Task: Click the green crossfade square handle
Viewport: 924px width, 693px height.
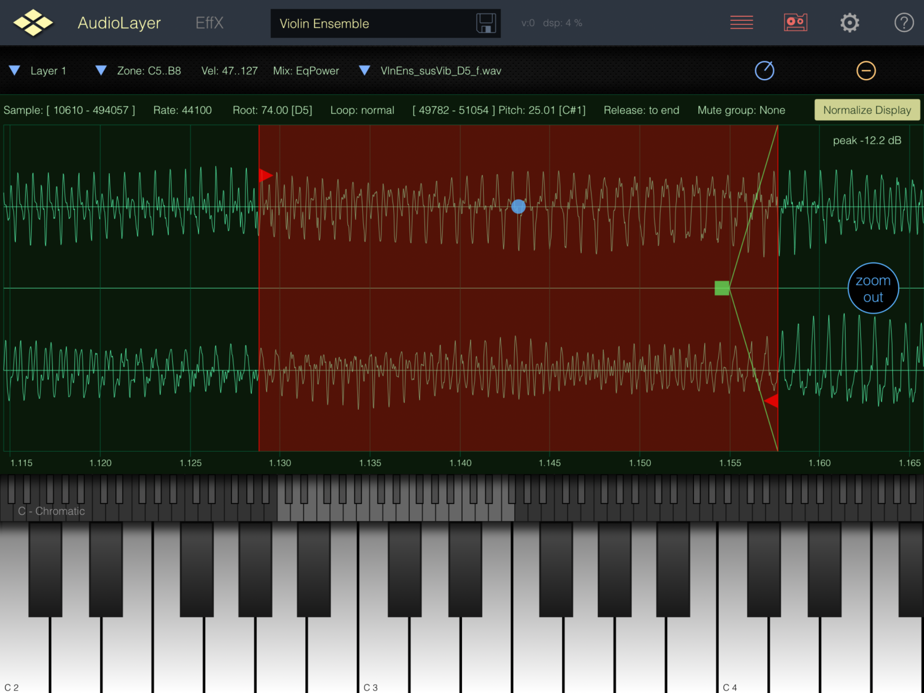Action: pos(722,288)
